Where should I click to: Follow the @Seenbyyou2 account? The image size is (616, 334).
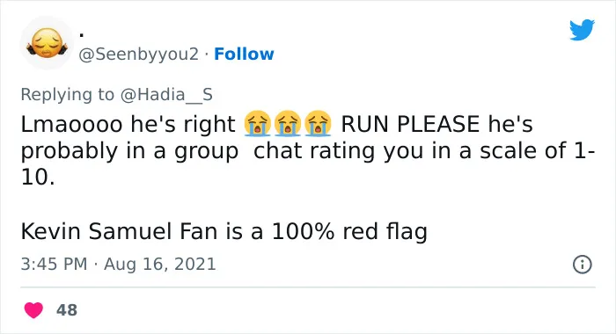[x=244, y=54]
